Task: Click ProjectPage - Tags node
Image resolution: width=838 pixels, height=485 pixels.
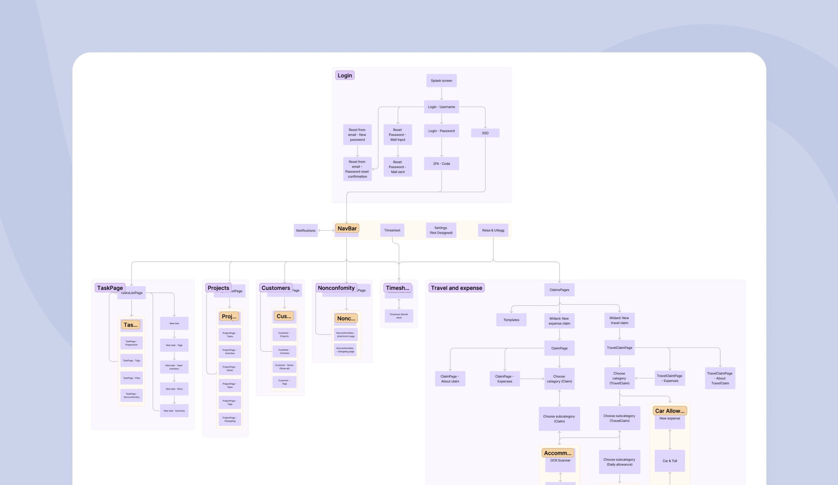Action: 230,403
